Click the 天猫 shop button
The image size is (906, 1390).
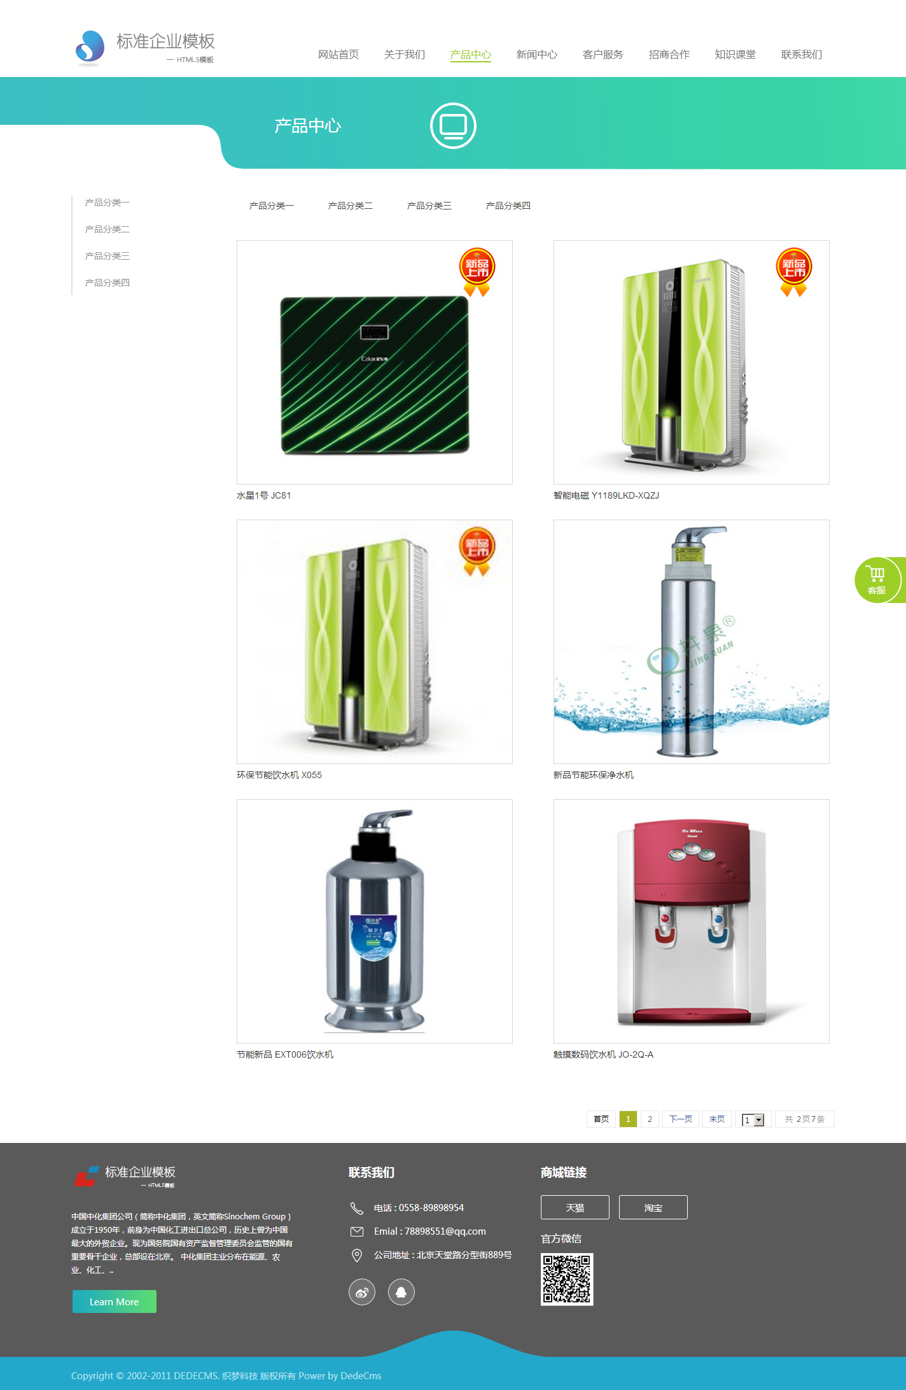click(x=575, y=1207)
